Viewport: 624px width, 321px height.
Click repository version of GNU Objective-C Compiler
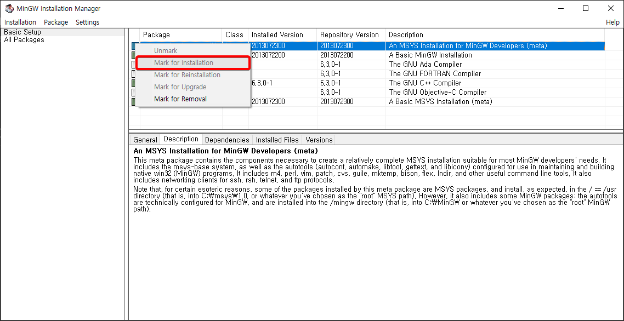click(x=330, y=92)
